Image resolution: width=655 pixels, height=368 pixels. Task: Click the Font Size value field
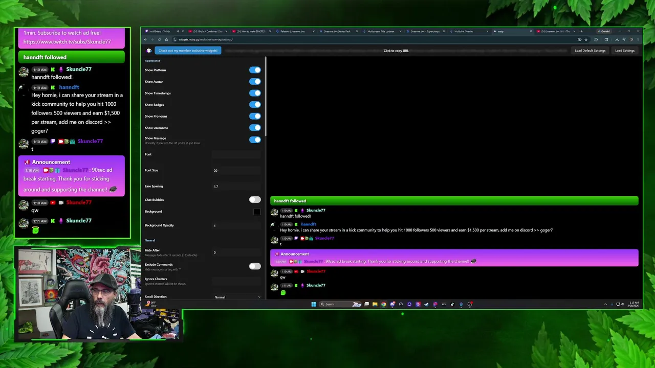click(x=237, y=170)
